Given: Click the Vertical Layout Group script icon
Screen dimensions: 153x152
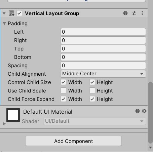Looking at the screenshot, I should (x=11, y=13).
